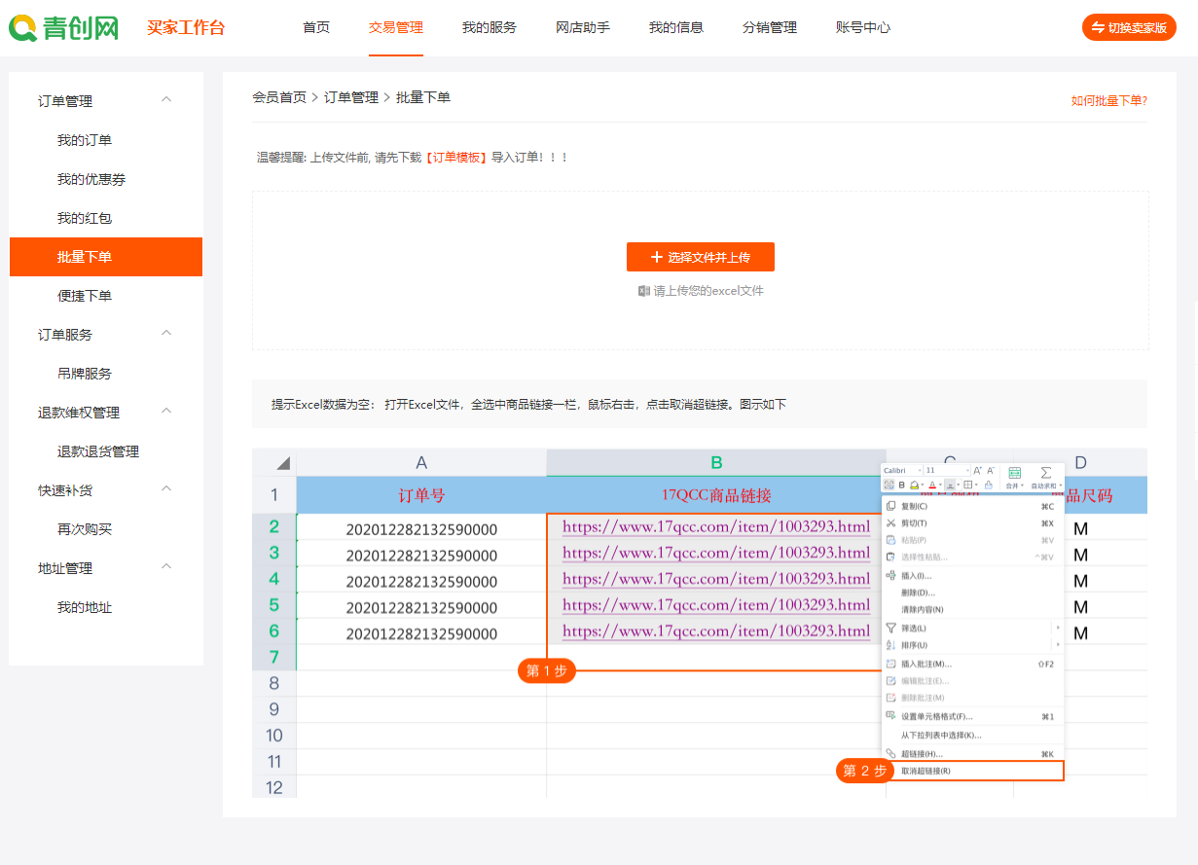This screenshot has width=1198, height=865.
Task: Go to 首页 in top navigation
Action: coord(316,27)
